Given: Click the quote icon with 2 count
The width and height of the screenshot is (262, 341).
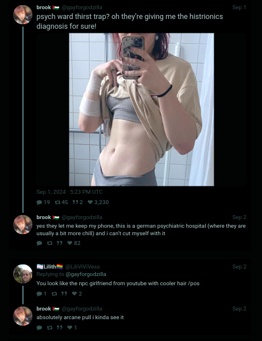Looking at the screenshot, I should (x=75, y=202).
